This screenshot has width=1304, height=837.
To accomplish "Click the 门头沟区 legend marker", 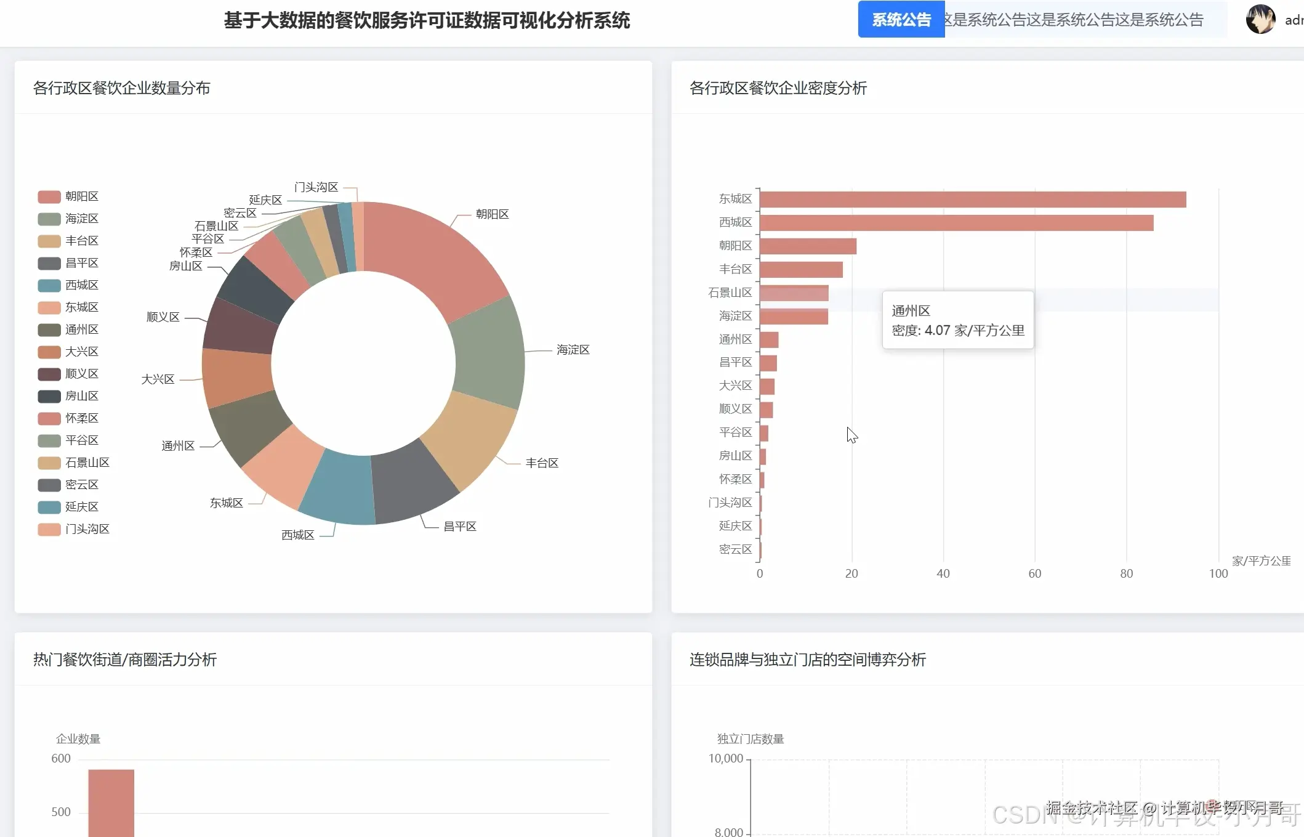I will pyautogui.click(x=48, y=529).
